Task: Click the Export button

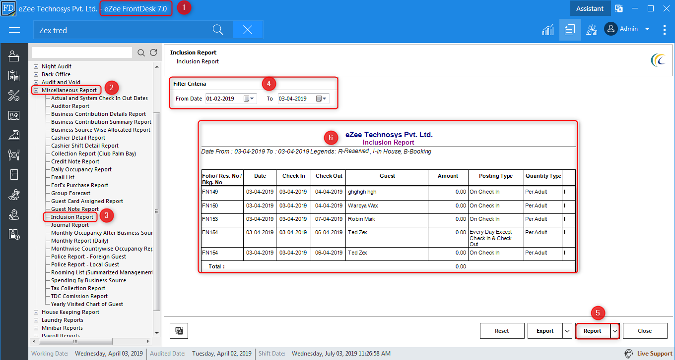Action: [x=545, y=331]
